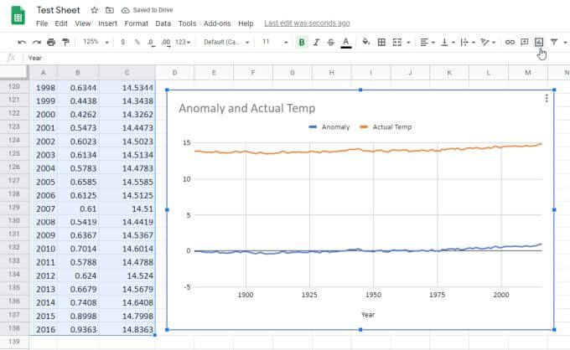Click the Actual Temp legend entry
The width and height of the screenshot is (570, 350).
click(386, 127)
